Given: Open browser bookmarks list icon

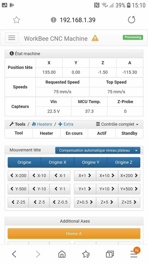Looking at the screenshot, I should [86, 254].
